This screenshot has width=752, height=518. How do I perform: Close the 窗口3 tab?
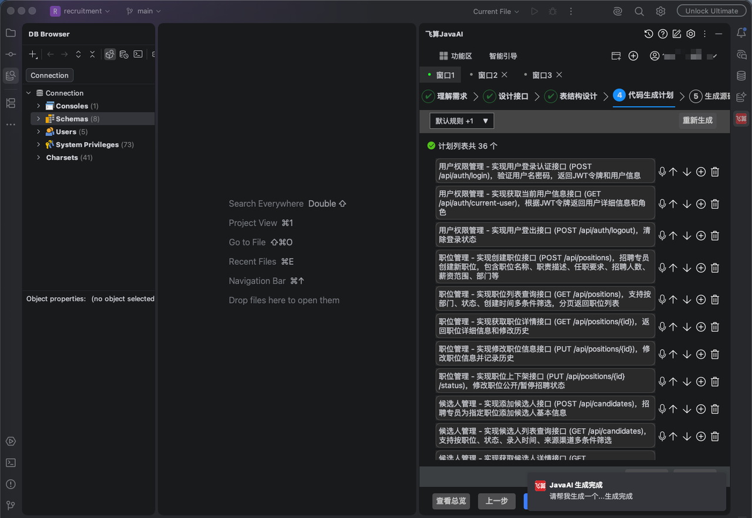[559, 75]
